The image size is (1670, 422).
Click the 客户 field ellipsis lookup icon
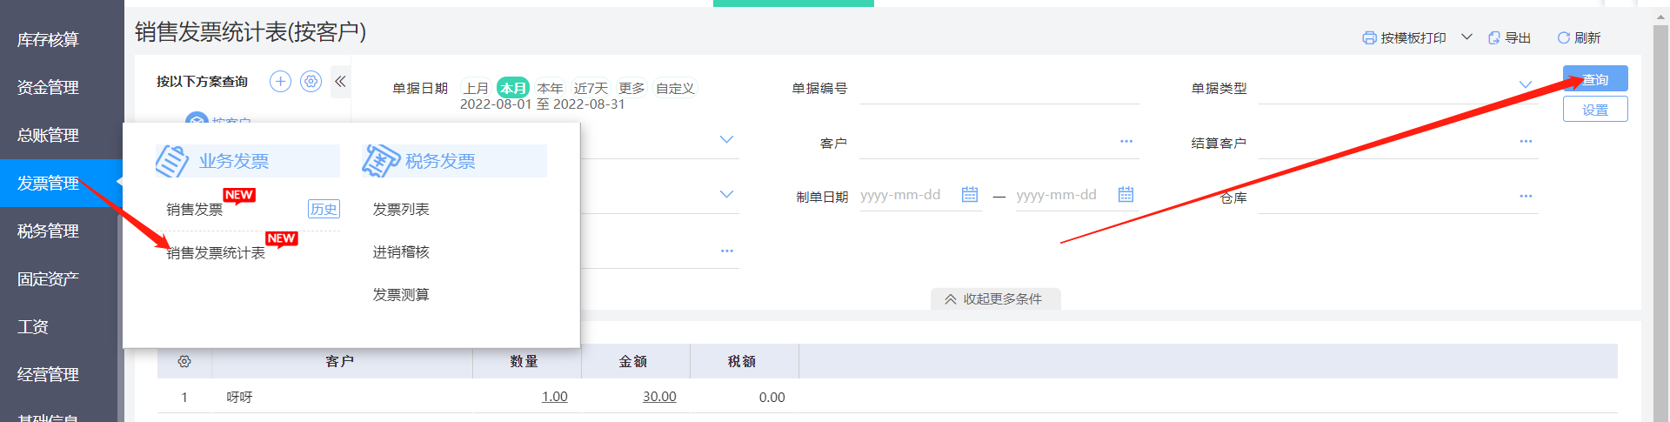[x=1126, y=142]
